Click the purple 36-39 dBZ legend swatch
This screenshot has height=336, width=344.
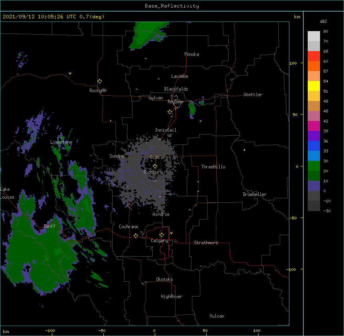click(x=314, y=136)
